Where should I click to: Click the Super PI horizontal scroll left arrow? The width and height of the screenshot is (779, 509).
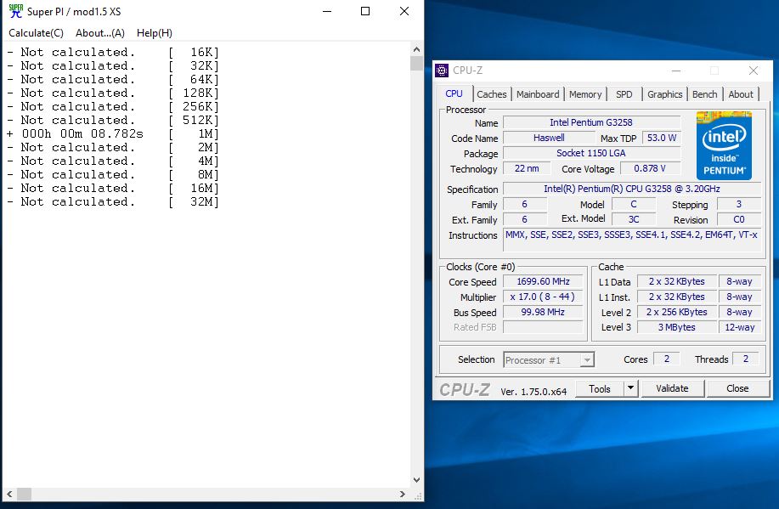pyautogui.click(x=9, y=494)
